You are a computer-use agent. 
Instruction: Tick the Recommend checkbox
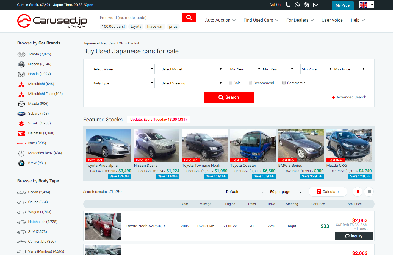pos(250,83)
